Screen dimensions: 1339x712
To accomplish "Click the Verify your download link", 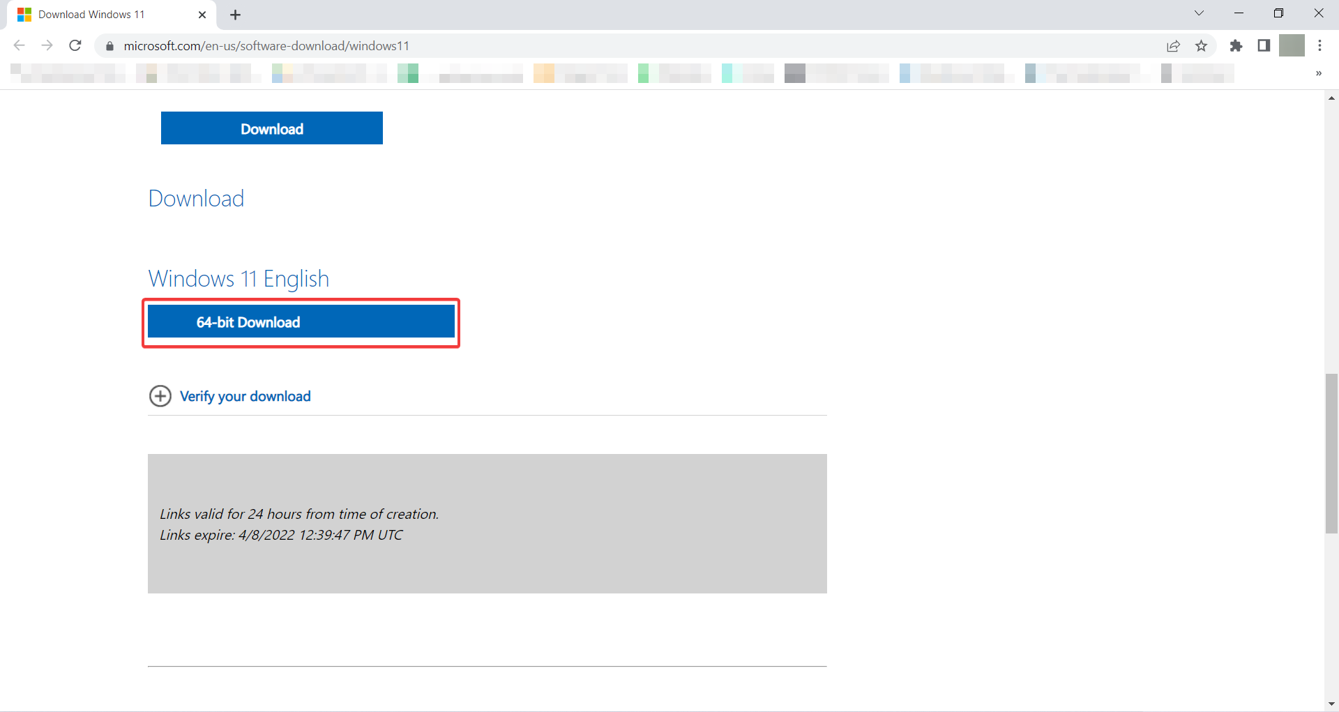I will pos(245,395).
